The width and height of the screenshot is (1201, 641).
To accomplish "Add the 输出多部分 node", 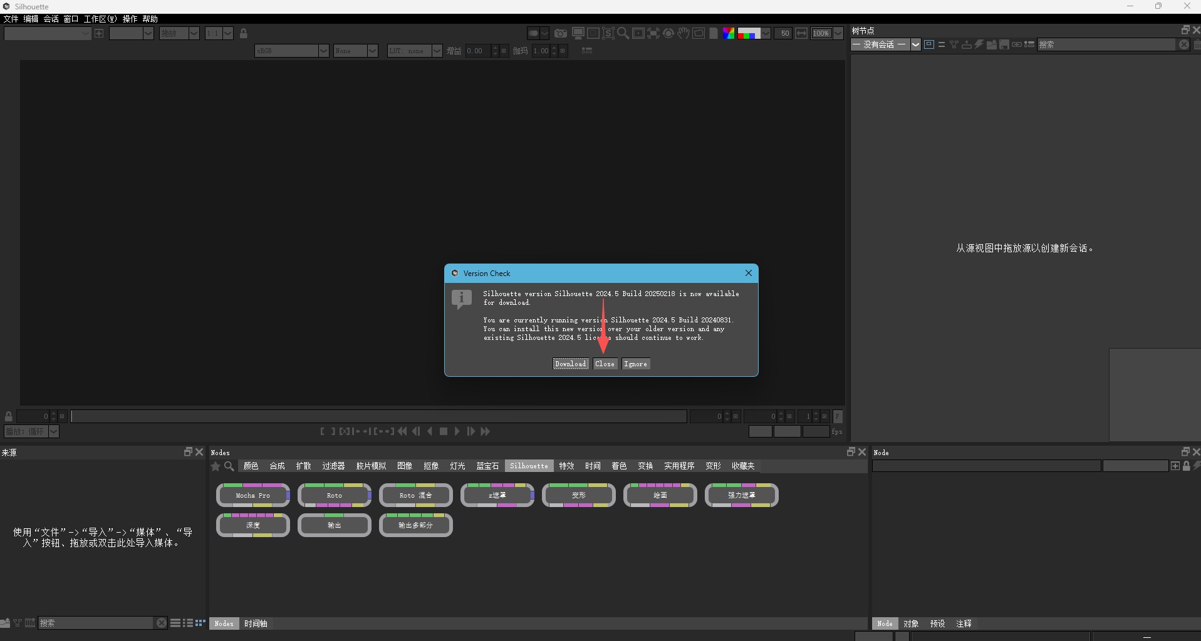I will pyautogui.click(x=416, y=525).
